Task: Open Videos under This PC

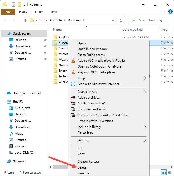Action: pos(19,146)
